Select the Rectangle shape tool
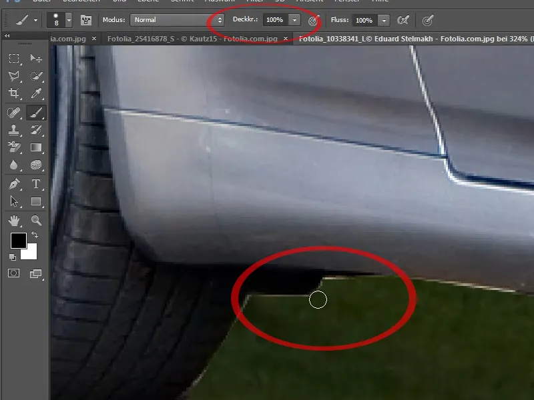534x400 pixels. [x=36, y=201]
